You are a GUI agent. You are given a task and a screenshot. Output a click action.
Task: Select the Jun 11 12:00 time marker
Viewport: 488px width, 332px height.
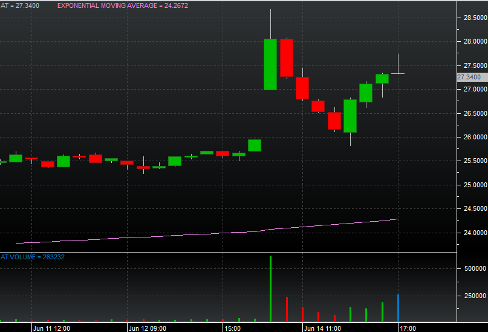(52, 328)
